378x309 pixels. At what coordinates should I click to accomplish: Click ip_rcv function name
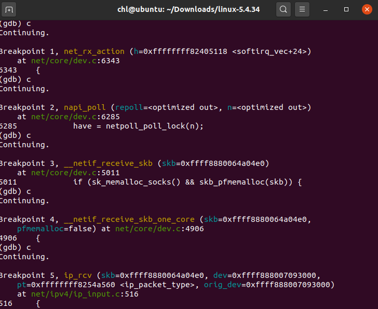78,275
